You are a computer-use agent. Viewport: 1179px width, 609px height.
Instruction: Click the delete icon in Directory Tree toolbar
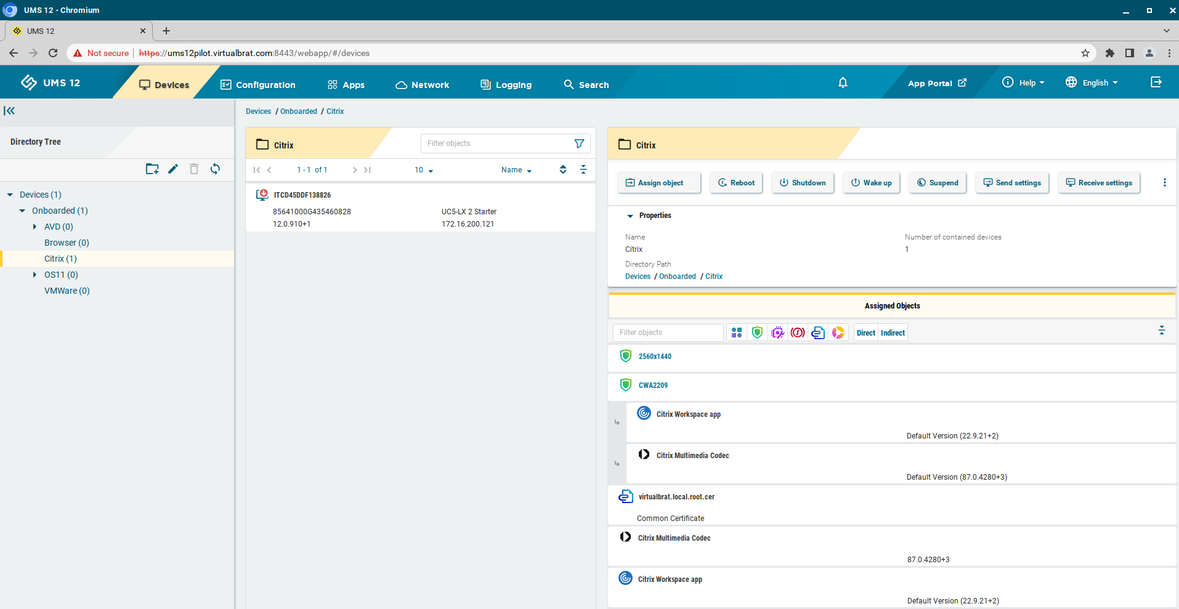pyautogui.click(x=194, y=169)
